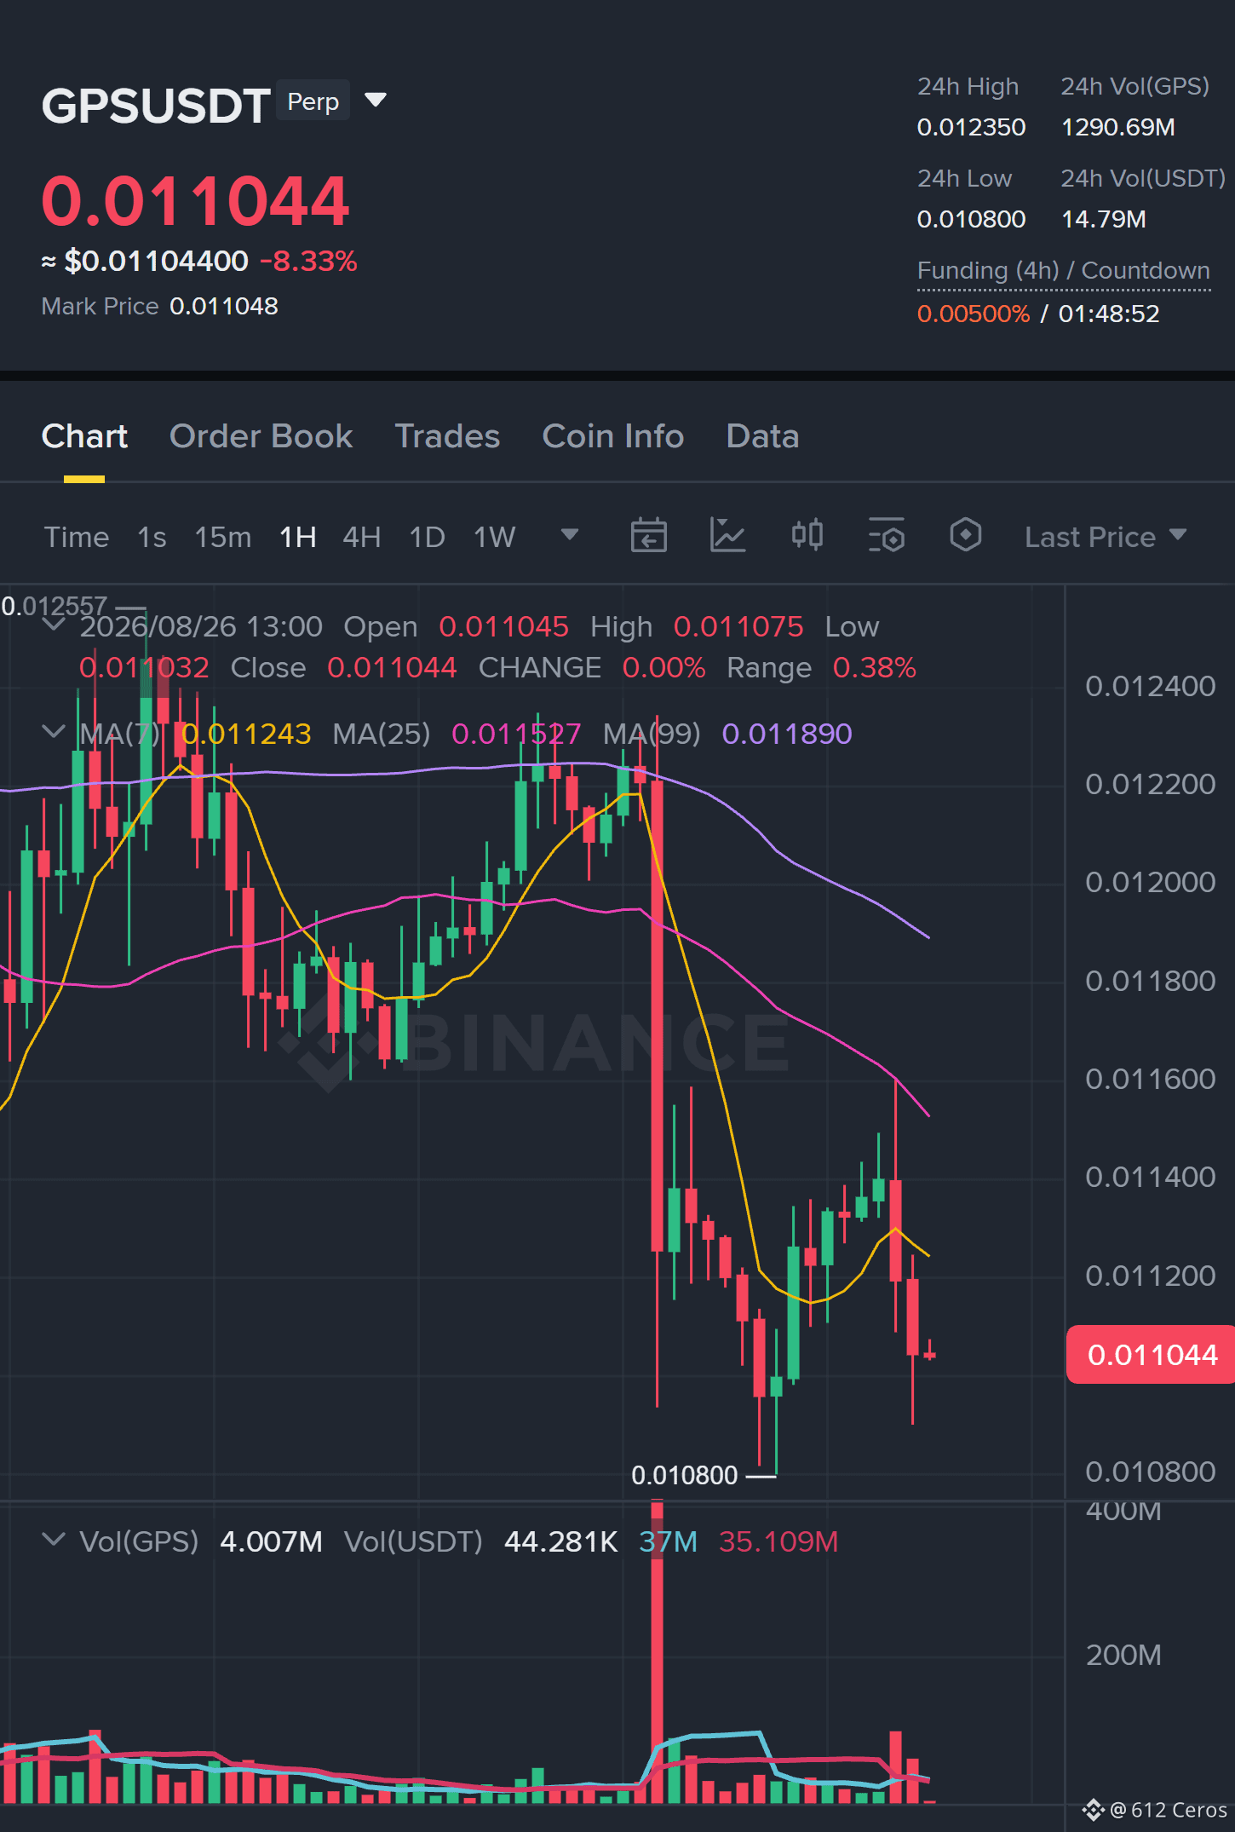Collapse the Vol(GPS) indicator legend chevron
This screenshot has width=1235, height=1832.
54,1540
